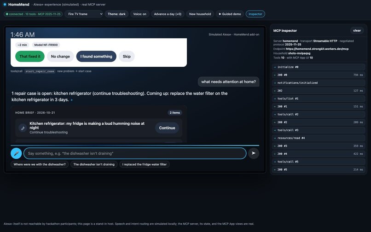Expand tools/call #5 log entry
371x232 pixels.
[319, 162]
